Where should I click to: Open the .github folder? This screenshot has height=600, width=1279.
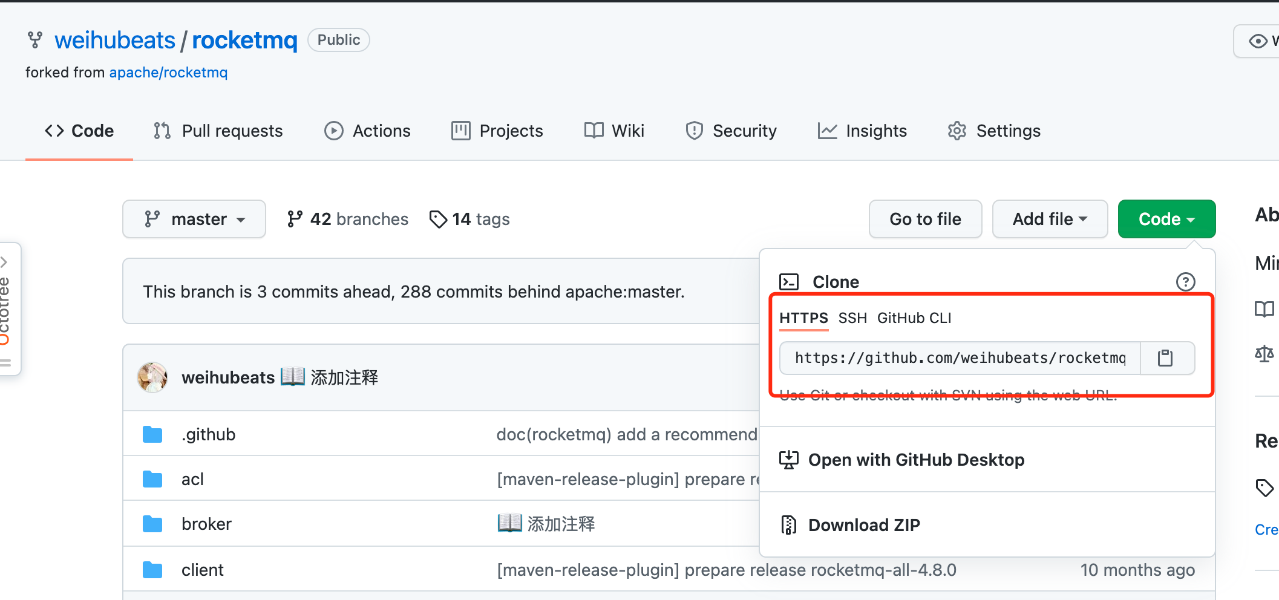pyautogui.click(x=208, y=434)
